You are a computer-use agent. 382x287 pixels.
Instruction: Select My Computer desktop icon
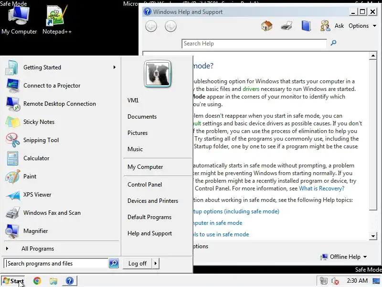pyautogui.click(x=19, y=20)
